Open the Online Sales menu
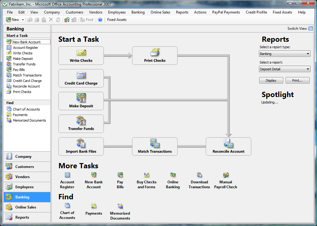 tap(160, 12)
